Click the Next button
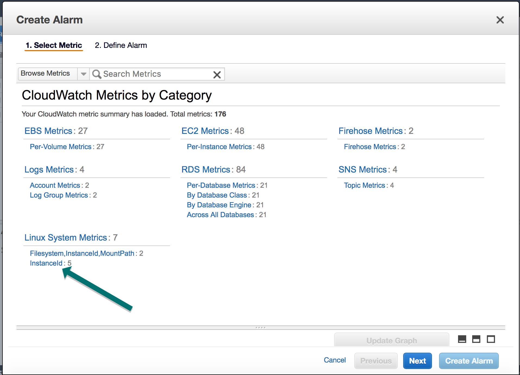Viewport: 520px width, 375px height. tap(418, 361)
